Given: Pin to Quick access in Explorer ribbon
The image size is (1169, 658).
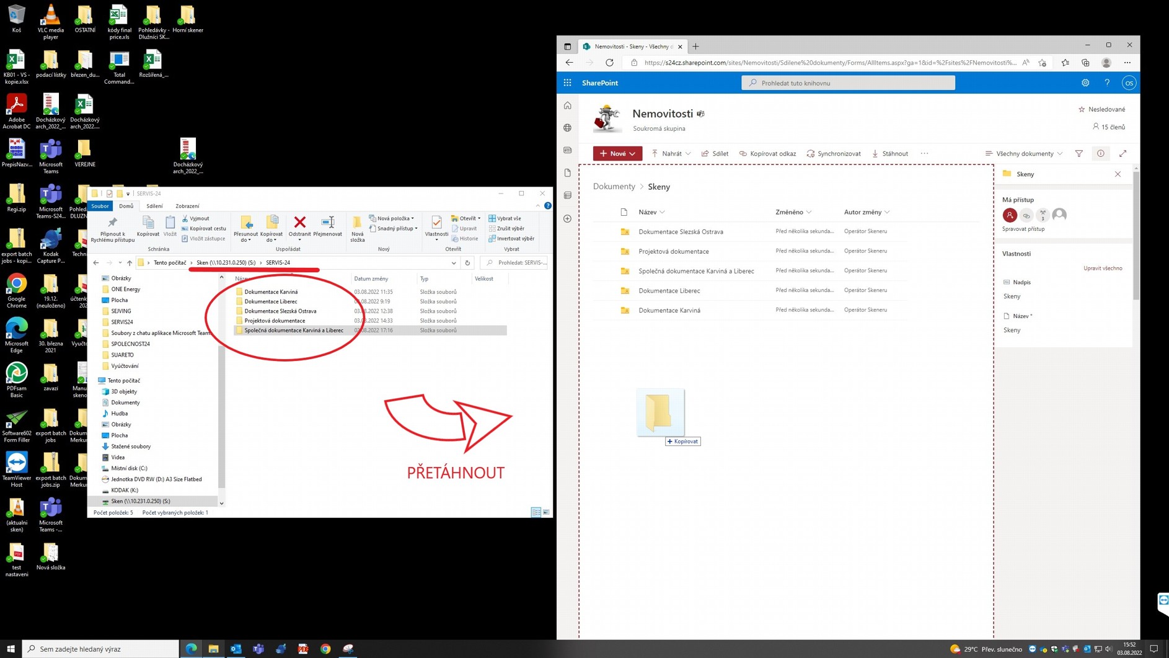Looking at the screenshot, I should click(112, 229).
